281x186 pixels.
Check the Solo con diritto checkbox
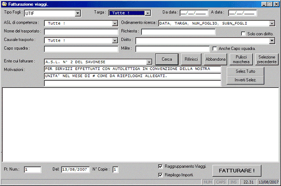pyautogui.click(x=244, y=33)
